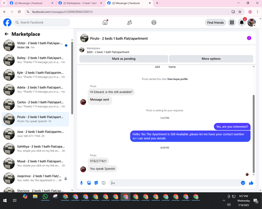Bookmark this page with the star icon
Screen dimensions: 262x209
pyautogui.click(x=240, y=12)
